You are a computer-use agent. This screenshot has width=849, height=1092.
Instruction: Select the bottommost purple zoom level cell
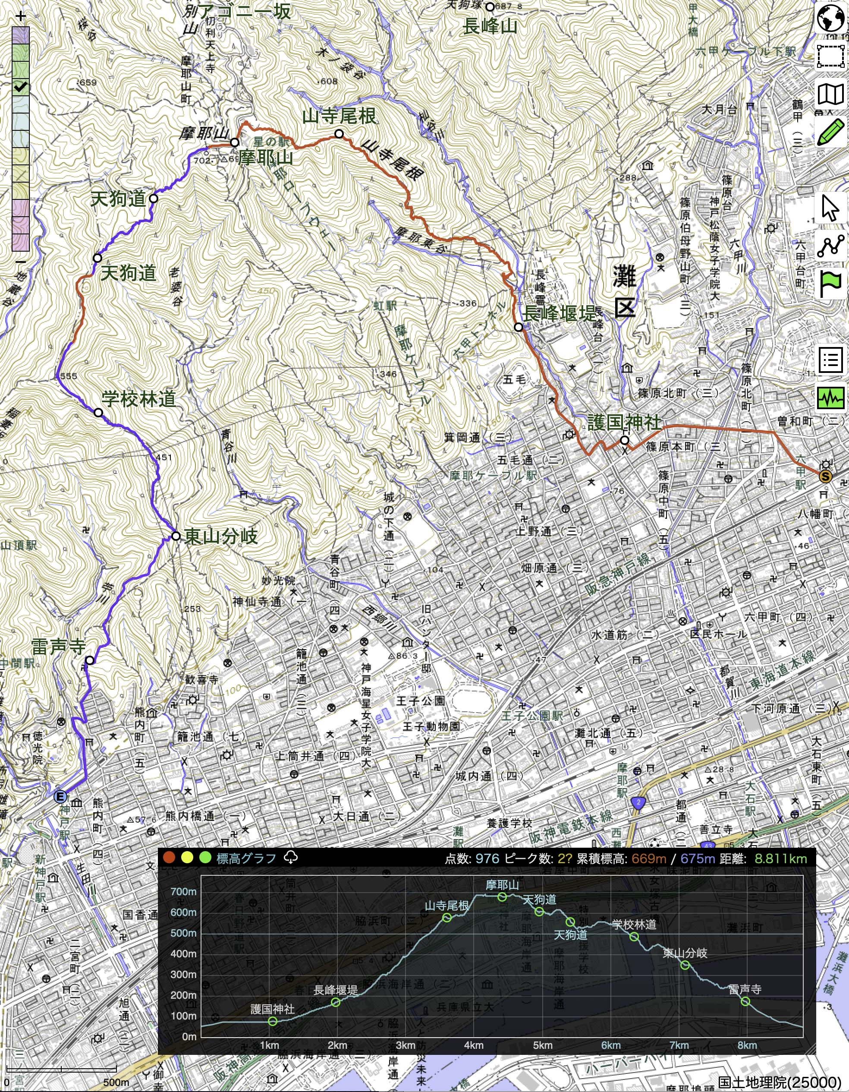coord(20,242)
